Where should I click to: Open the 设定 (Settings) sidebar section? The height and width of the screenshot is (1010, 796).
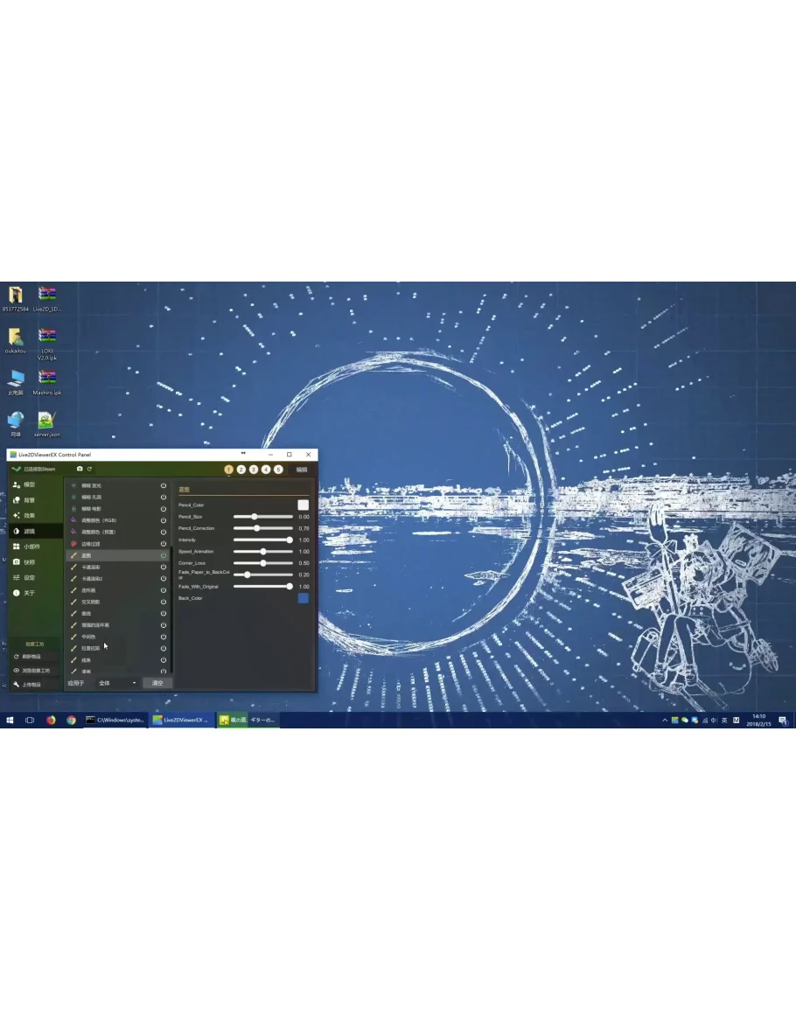(30, 578)
